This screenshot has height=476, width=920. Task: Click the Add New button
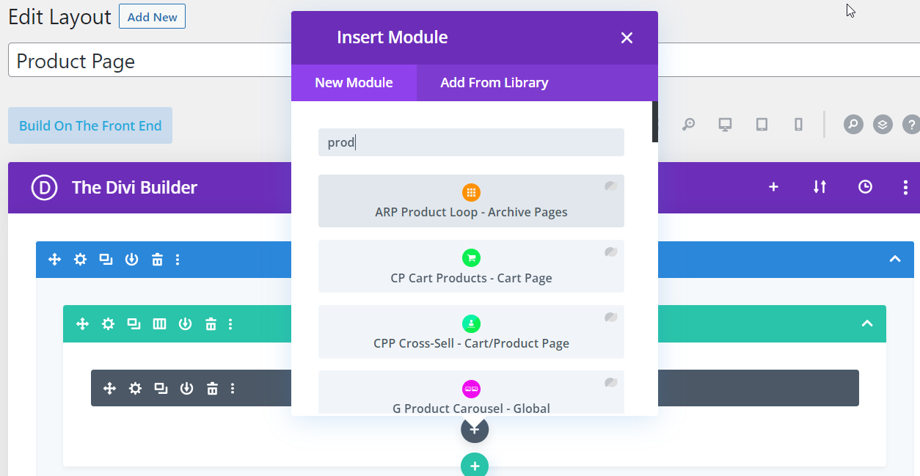[152, 17]
